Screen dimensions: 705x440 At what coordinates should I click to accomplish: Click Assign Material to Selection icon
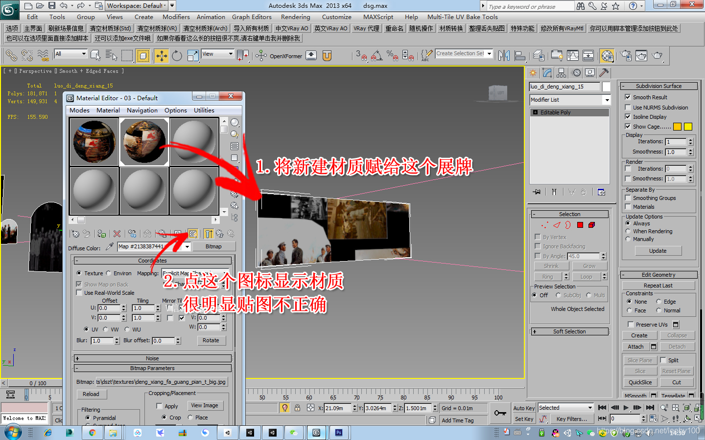click(101, 234)
